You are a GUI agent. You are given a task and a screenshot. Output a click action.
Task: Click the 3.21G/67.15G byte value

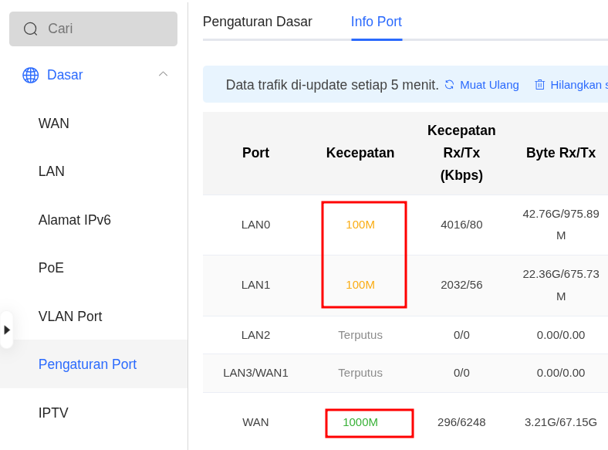point(561,422)
